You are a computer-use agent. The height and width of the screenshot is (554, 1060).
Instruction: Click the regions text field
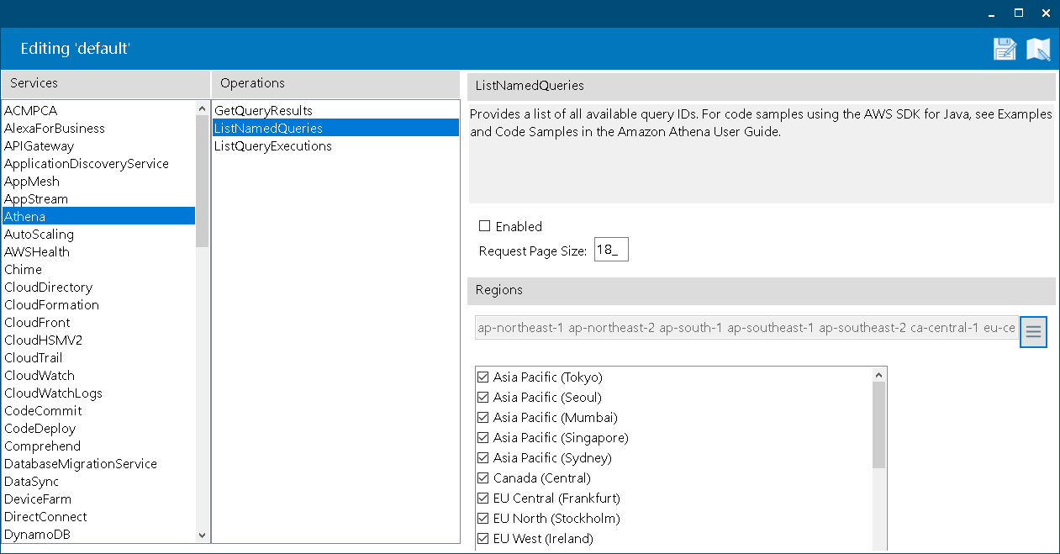click(x=746, y=328)
